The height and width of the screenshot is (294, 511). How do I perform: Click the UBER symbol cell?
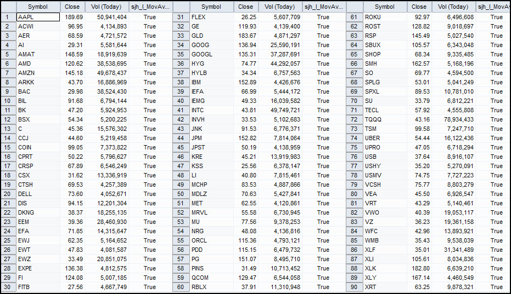click(x=385, y=138)
